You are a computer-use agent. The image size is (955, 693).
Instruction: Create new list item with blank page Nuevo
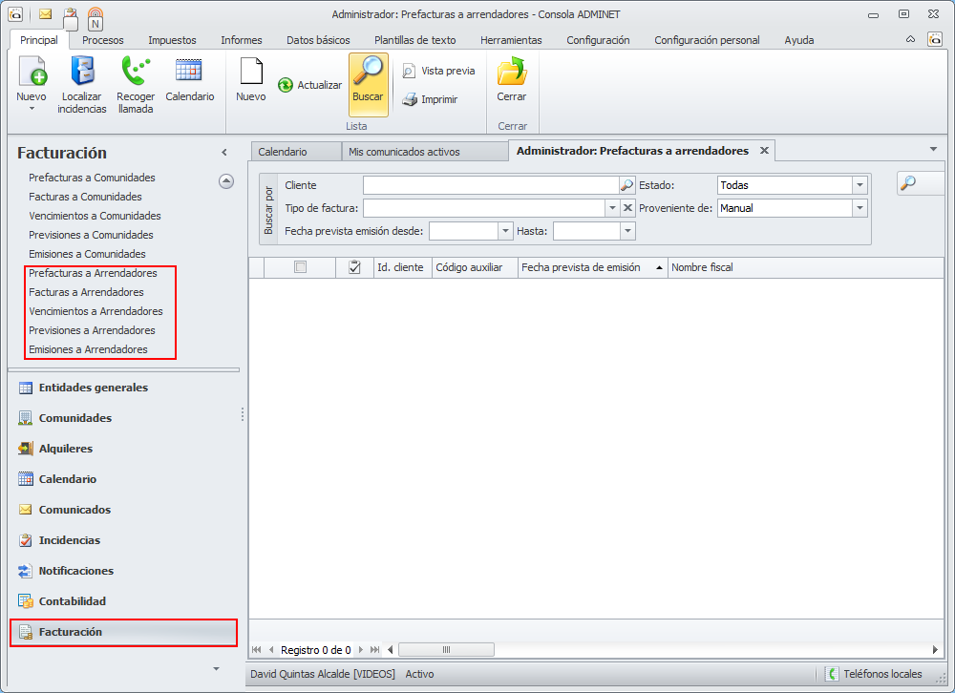[251, 79]
